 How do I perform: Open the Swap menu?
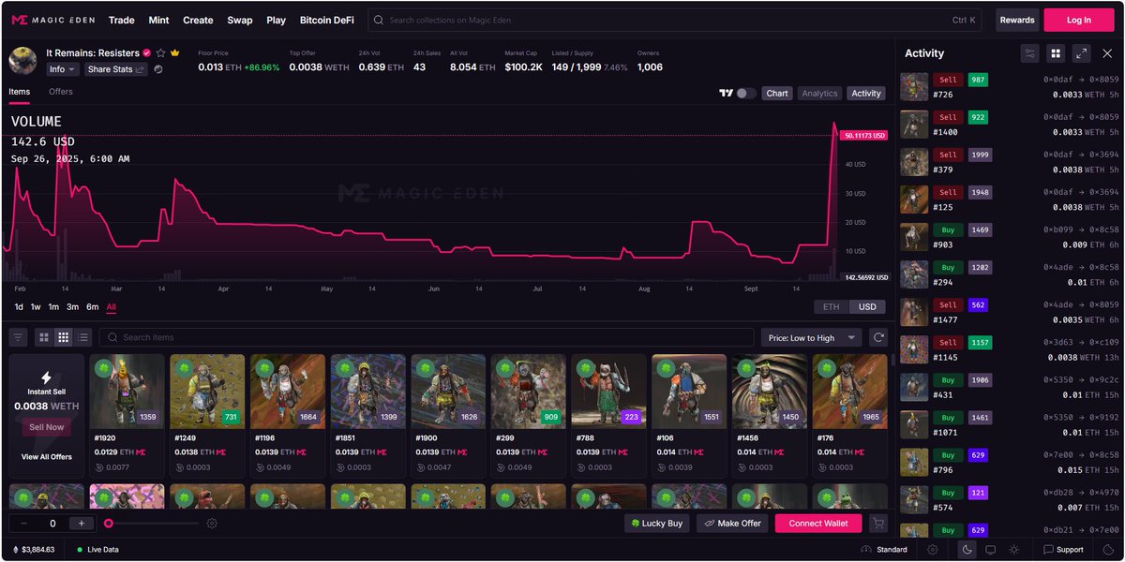coord(240,20)
